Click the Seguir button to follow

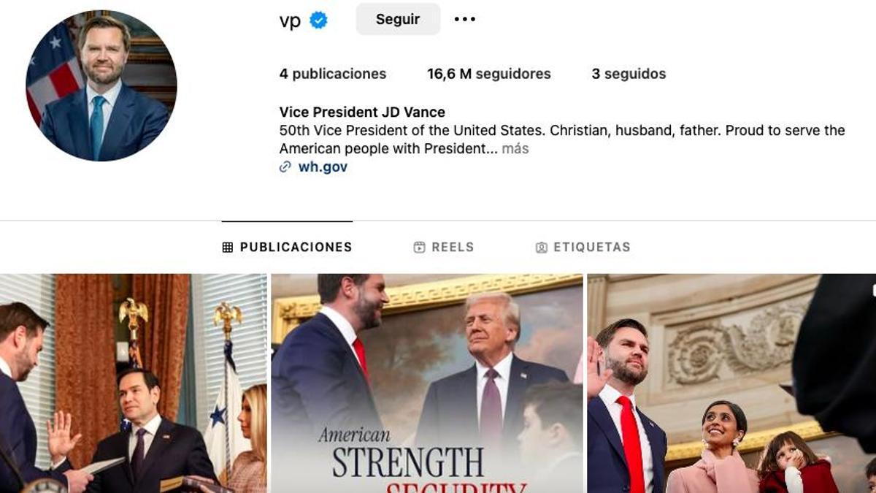(x=398, y=20)
